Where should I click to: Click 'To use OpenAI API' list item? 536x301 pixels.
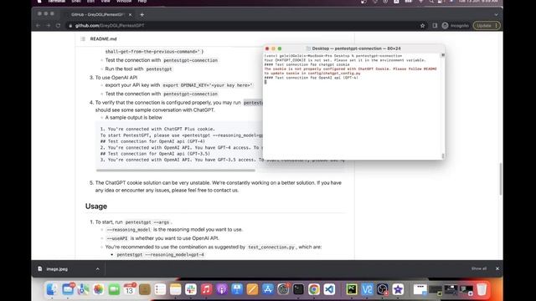[x=116, y=78]
